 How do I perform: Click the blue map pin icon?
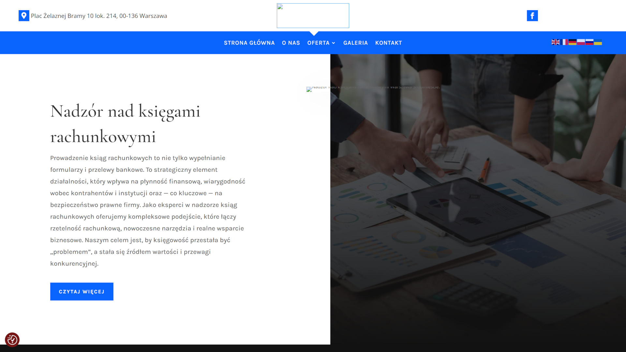coord(24,16)
